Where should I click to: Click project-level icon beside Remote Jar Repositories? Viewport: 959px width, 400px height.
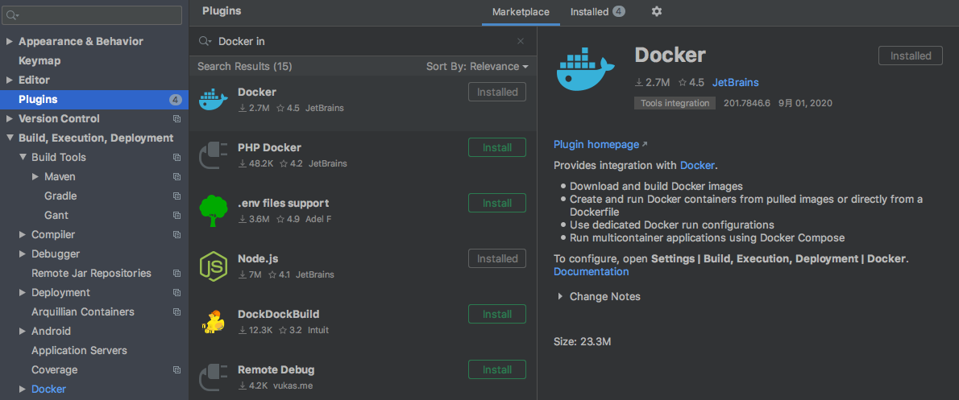coord(176,273)
